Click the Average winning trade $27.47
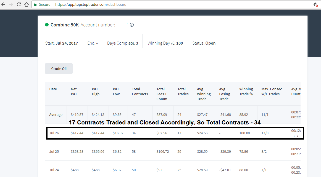The height and width of the screenshot is (177, 321). point(202,115)
